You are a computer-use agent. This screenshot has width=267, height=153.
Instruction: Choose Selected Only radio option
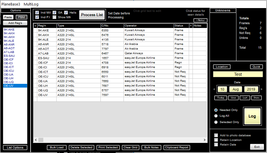click(x=216, y=122)
